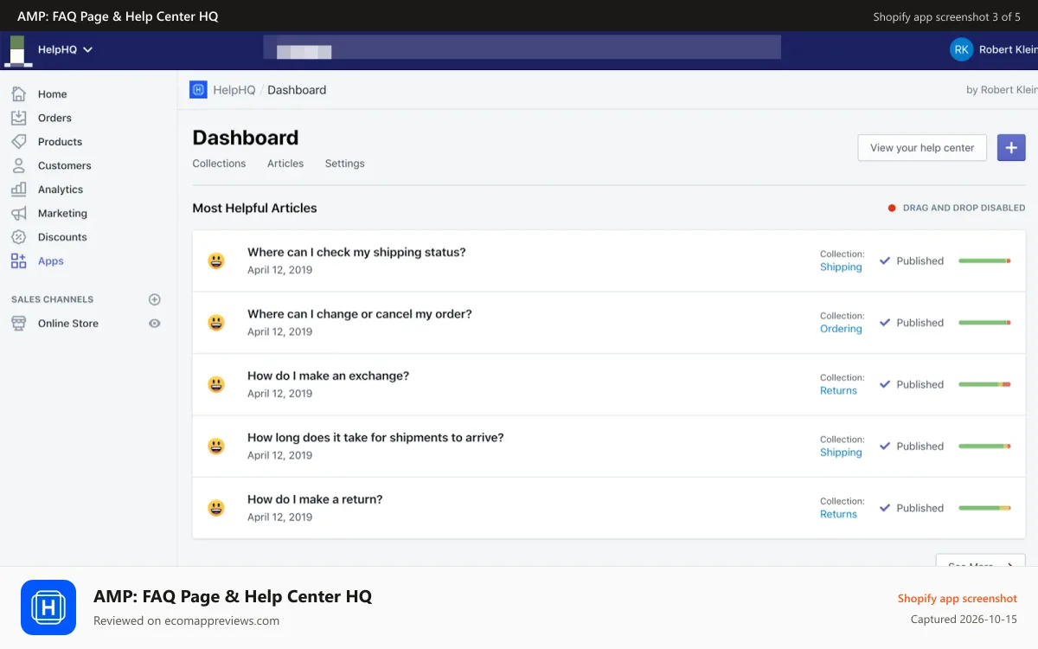
Task: Open the Returns collection link for make an exchange
Action: [x=838, y=390]
